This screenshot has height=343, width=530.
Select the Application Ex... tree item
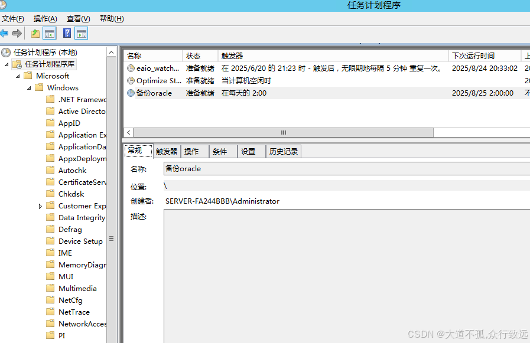(82, 135)
